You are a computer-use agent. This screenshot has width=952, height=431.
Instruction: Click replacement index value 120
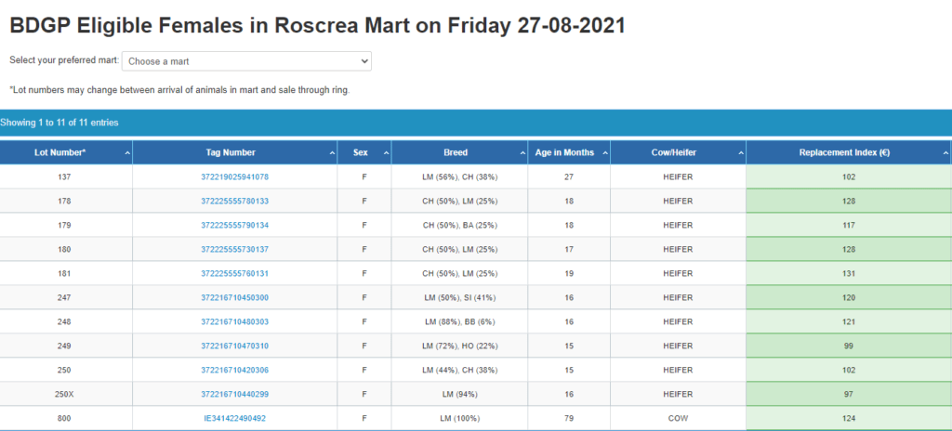(x=849, y=297)
